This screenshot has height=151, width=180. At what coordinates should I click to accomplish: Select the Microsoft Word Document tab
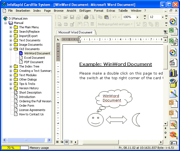pyautogui.click(x=75, y=32)
